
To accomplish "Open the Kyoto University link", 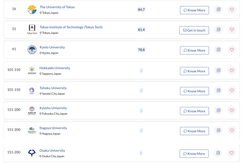I will [x=52, y=47].
